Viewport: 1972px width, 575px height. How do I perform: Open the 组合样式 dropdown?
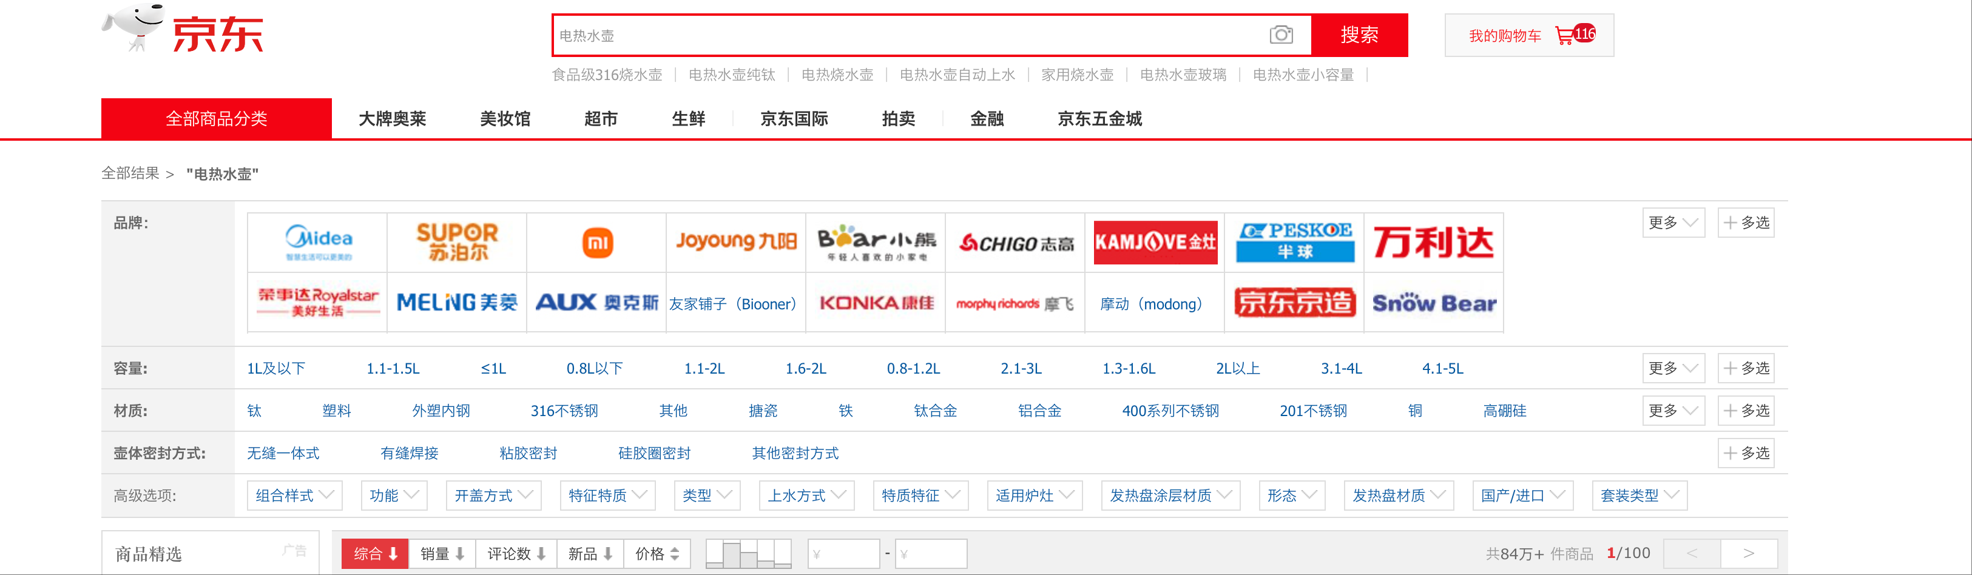click(x=295, y=496)
